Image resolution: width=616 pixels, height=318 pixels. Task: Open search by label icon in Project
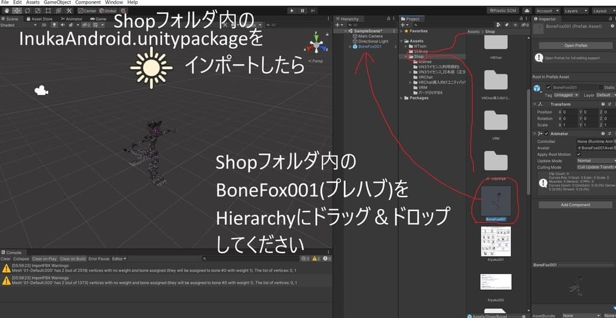pos(508,25)
